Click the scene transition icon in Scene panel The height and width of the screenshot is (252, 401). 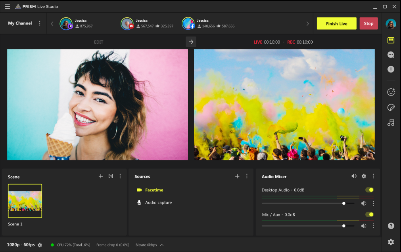111,176
